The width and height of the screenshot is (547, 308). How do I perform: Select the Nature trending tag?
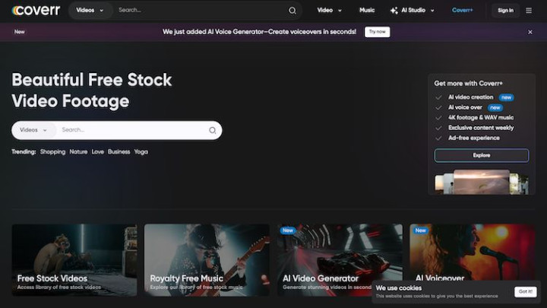[78, 152]
